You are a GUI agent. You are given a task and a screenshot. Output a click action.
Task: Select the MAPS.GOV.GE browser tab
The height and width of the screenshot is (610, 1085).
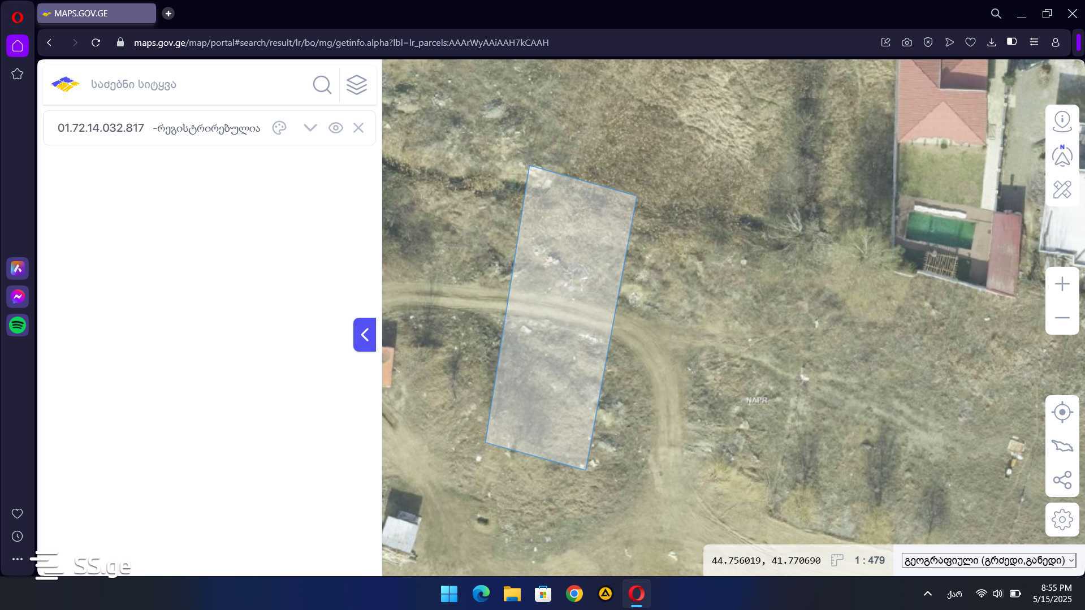pos(96,14)
